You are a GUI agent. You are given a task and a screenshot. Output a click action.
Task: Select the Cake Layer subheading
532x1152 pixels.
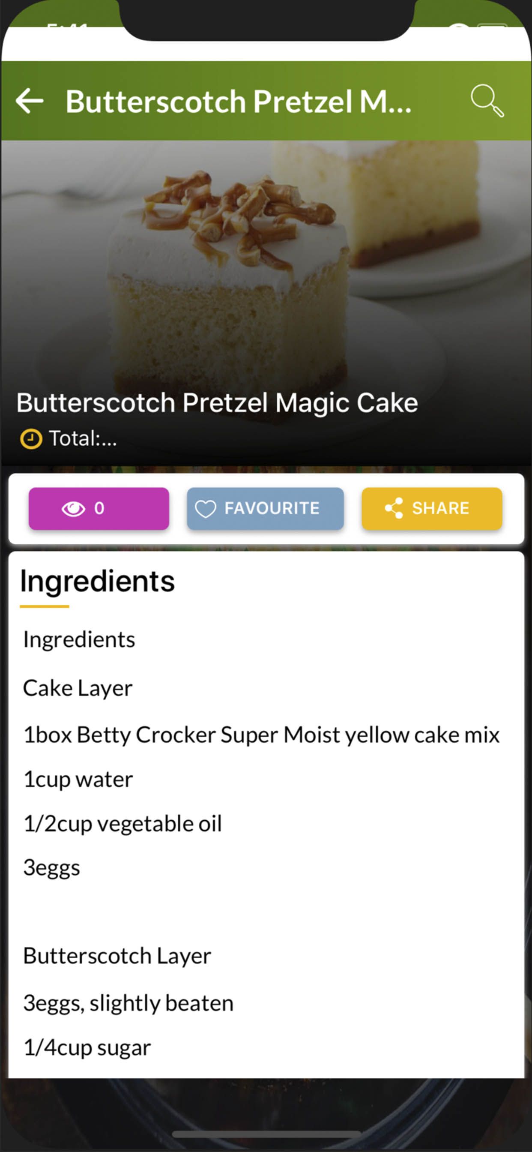coord(78,688)
